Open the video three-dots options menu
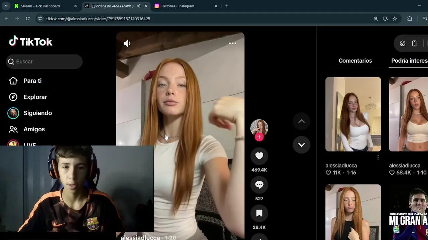 point(233,43)
